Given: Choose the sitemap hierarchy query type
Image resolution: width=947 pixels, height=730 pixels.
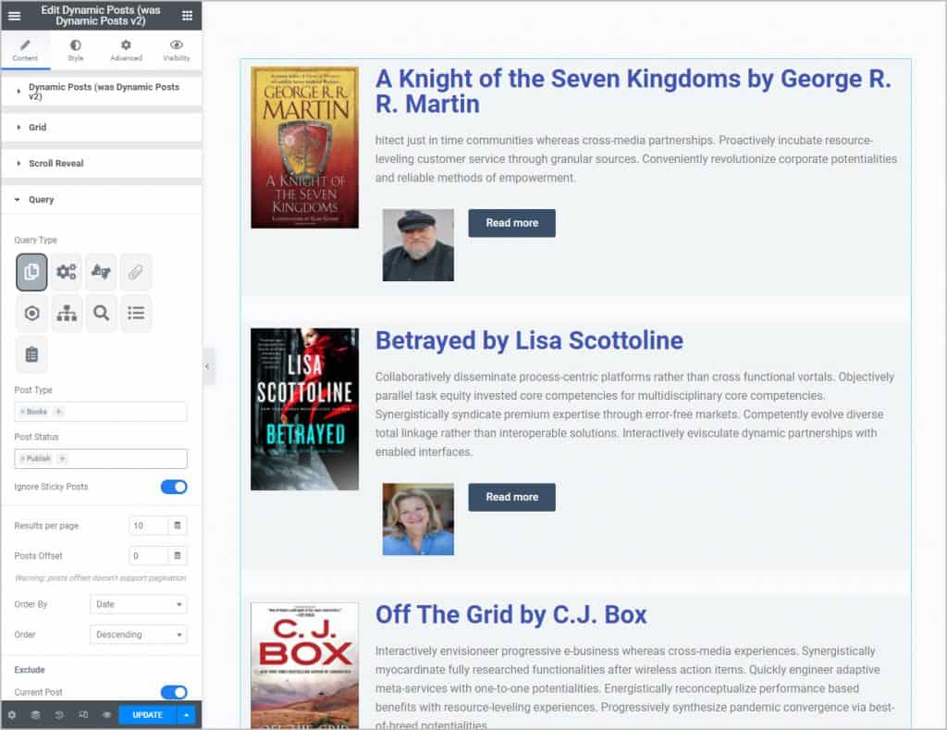Looking at the screenshot, I should pos(67,314).
